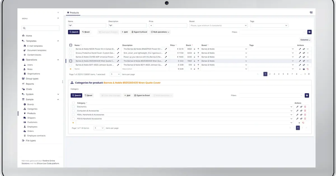Select Employees in the Sample sidebar section
The image size is (336, 176).
pyautogui.click(x=32, y=127)
